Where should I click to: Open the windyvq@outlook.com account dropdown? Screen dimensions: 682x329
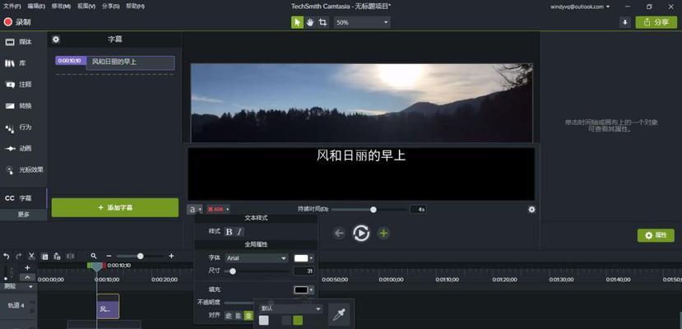[580, 7]
